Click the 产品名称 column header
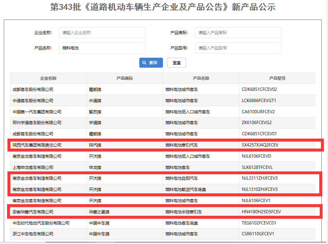 201,78
